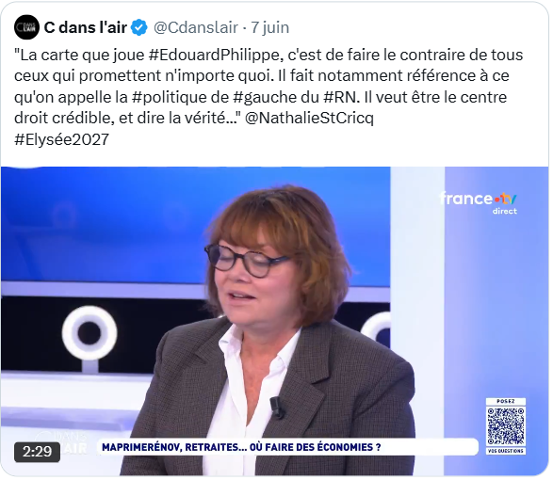Click the QR code for questions

[x=506, y=425]
